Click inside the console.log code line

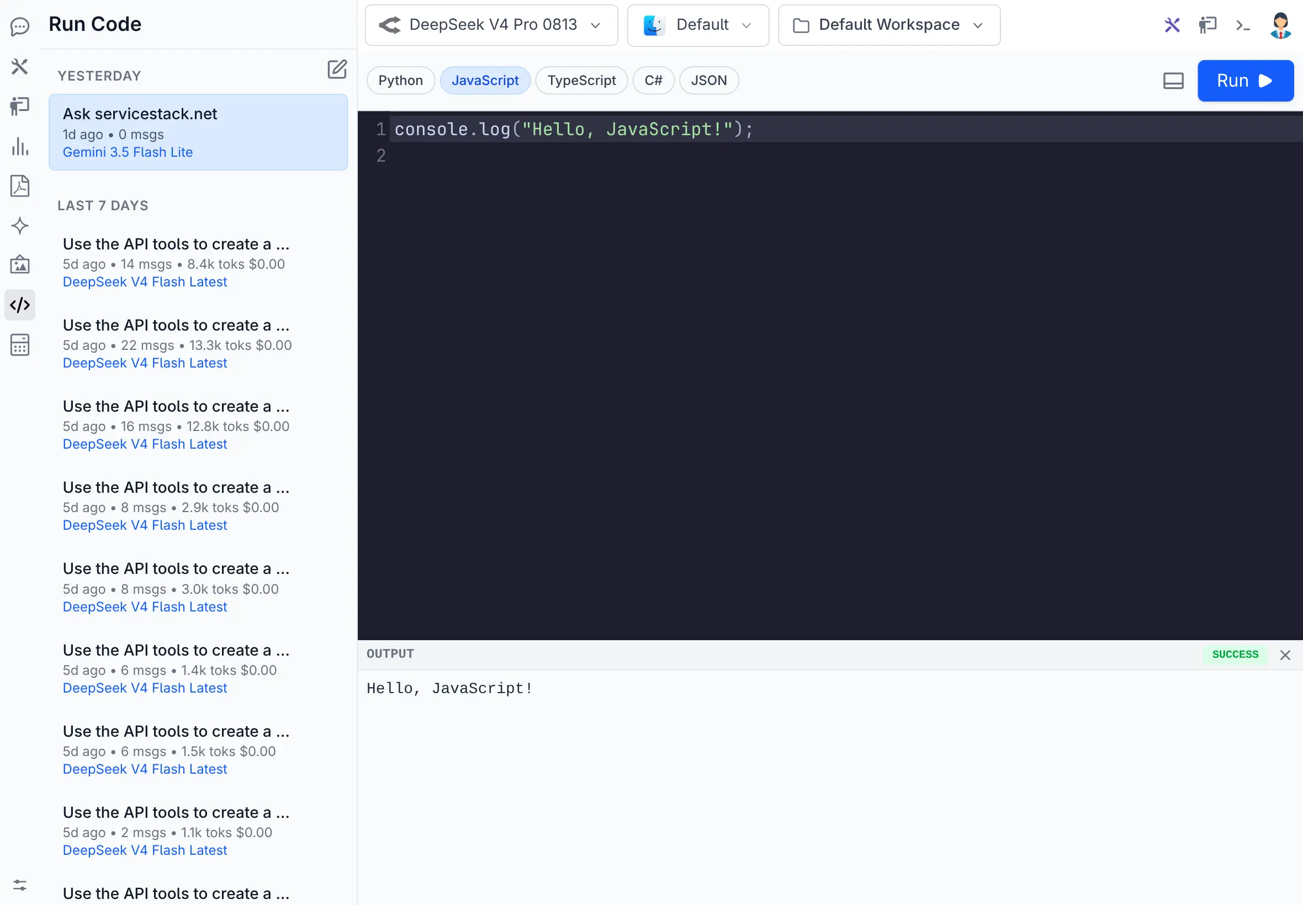573,129
